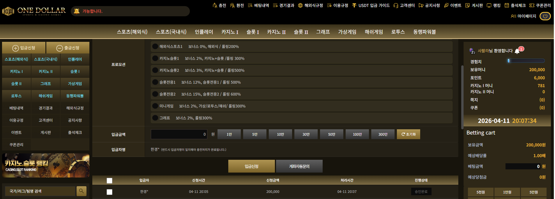Open 동행파워볼 in main navigation

[x=425, y=32]
